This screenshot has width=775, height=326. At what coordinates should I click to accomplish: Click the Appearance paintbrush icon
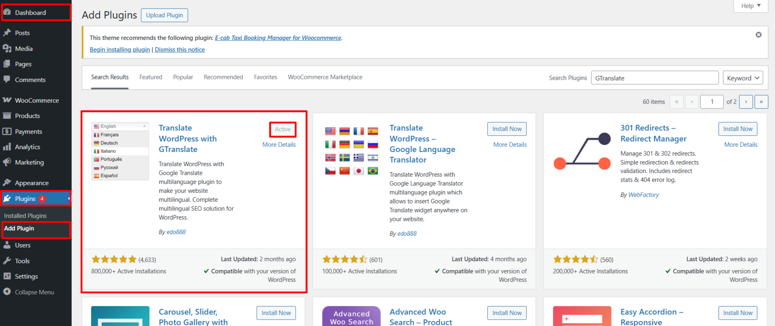(7, 182)
